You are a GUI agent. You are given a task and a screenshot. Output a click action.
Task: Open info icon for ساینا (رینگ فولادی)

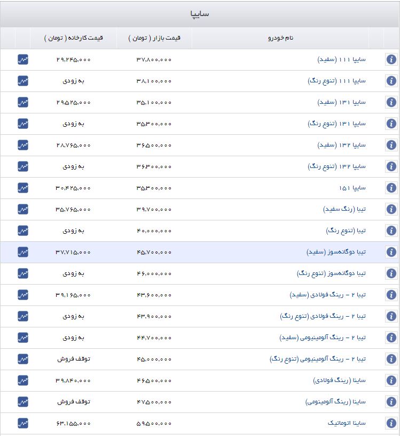pos(391,381)
